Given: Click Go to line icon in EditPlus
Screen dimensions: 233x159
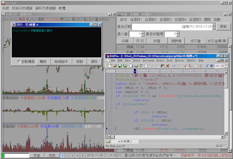Looking at the screenshot, I should 201,66.
